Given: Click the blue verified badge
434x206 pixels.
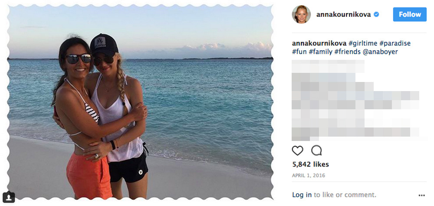Looking at the screenshot, I should coord(376,15).
